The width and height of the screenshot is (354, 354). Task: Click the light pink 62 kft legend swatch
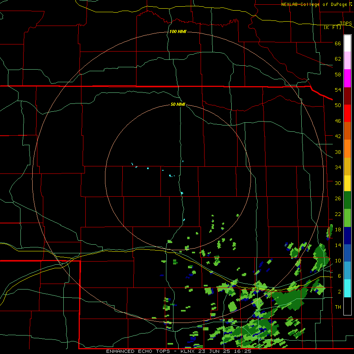pos(347,60)
